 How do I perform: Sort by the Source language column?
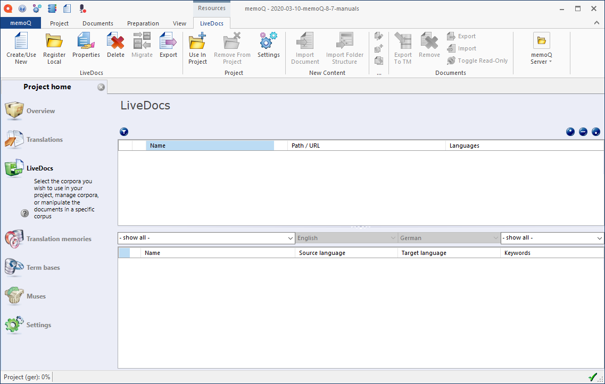pos(346,253)
